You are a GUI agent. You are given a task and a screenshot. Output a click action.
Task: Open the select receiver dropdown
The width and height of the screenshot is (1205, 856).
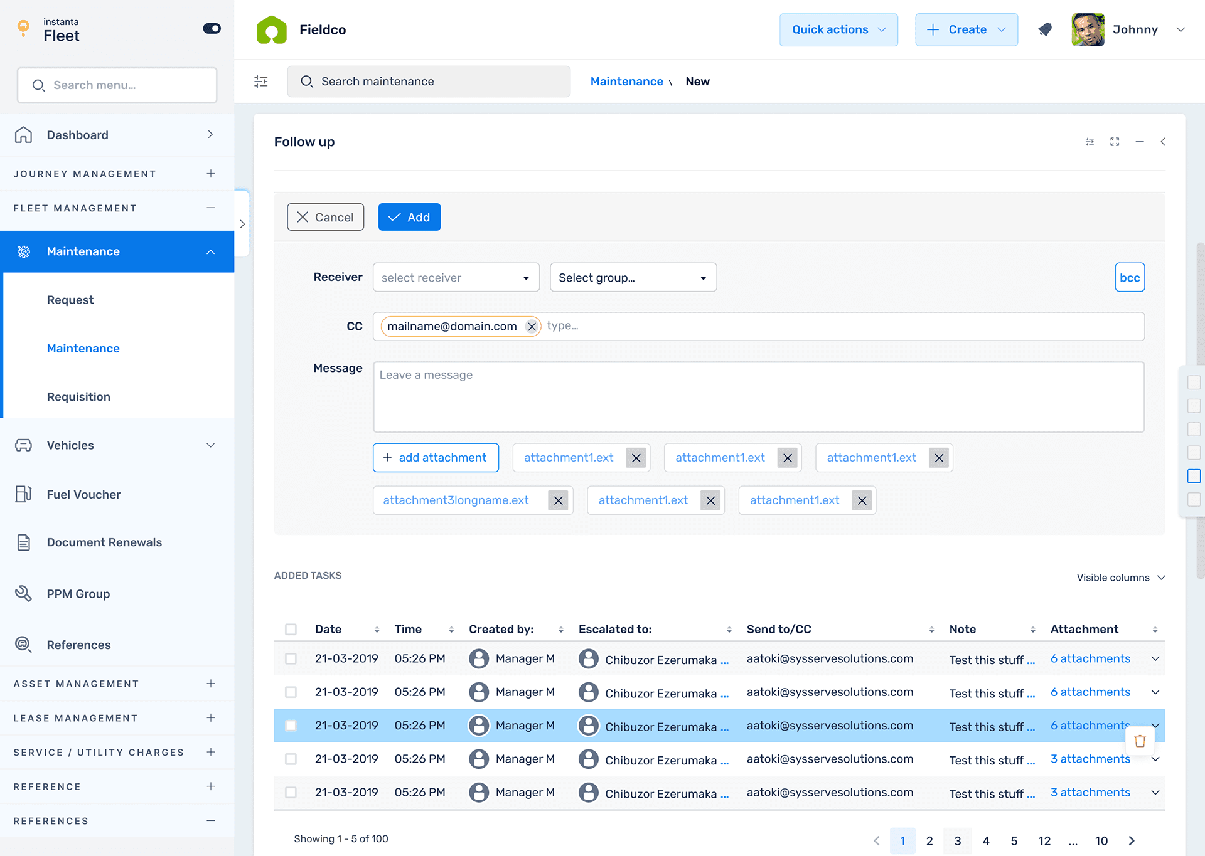coord(456,278)
